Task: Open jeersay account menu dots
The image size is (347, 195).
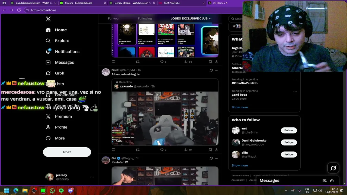Action: 92,177
